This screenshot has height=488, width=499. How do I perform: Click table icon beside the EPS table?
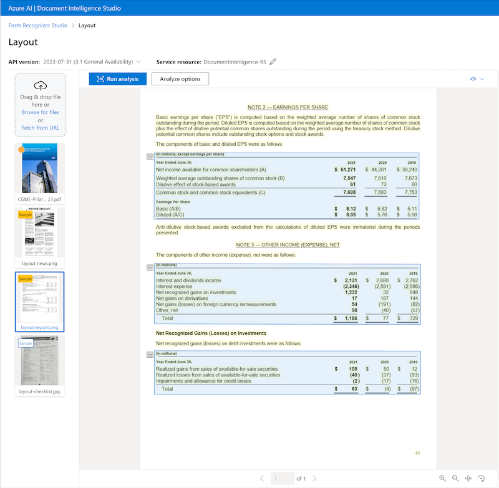click(x=150, y=157)
